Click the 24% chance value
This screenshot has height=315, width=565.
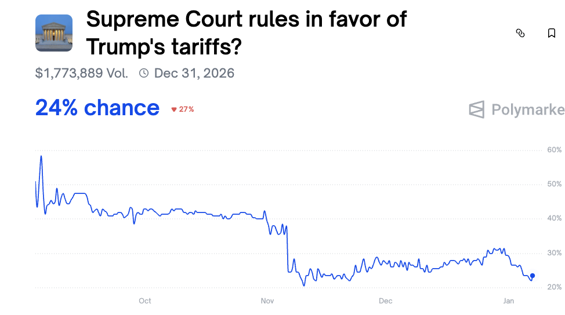(97, 108)
